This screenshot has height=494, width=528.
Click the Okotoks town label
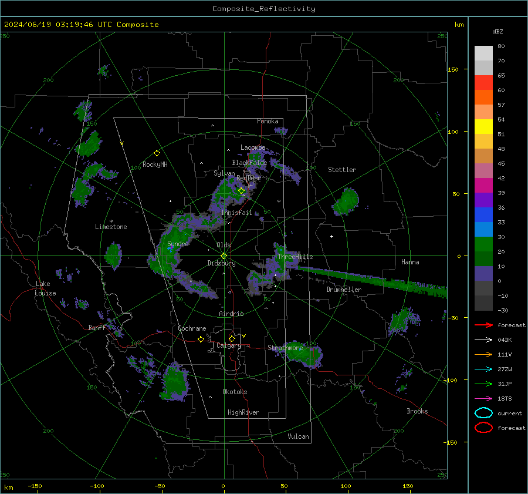(235, 392)
